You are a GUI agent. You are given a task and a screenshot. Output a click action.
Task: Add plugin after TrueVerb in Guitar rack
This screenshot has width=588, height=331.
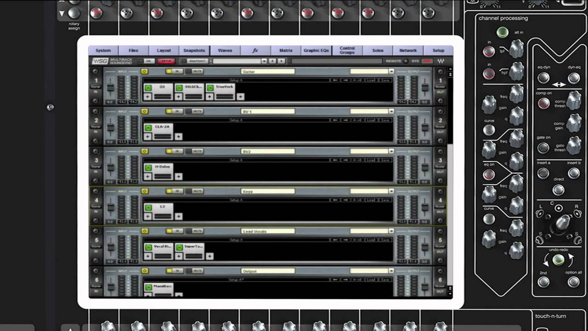pos(240,97)
